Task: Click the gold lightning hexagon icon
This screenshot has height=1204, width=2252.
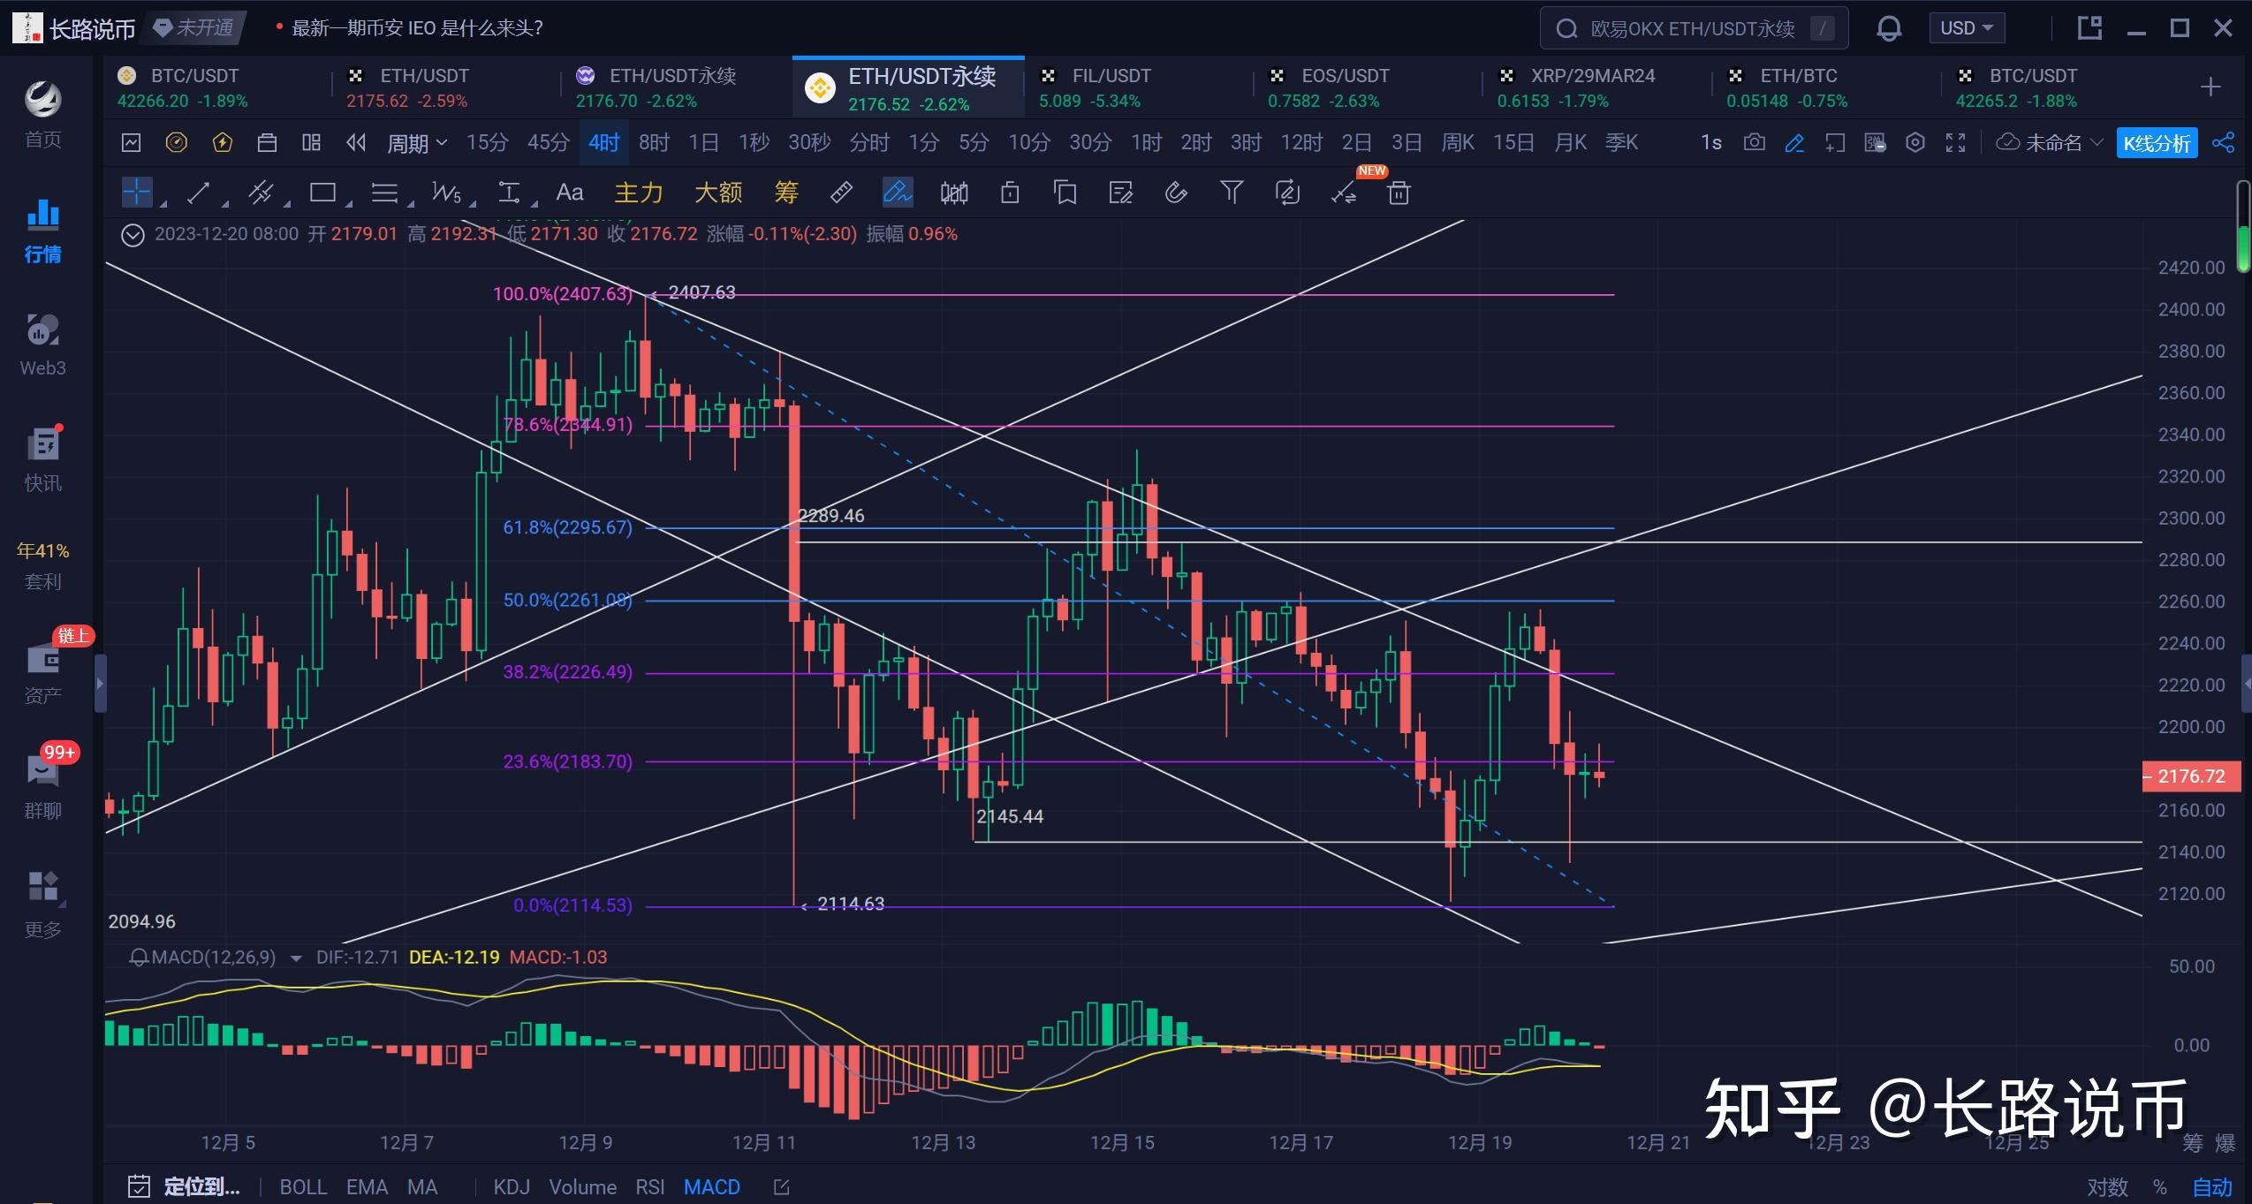Action: coord(222,142)
